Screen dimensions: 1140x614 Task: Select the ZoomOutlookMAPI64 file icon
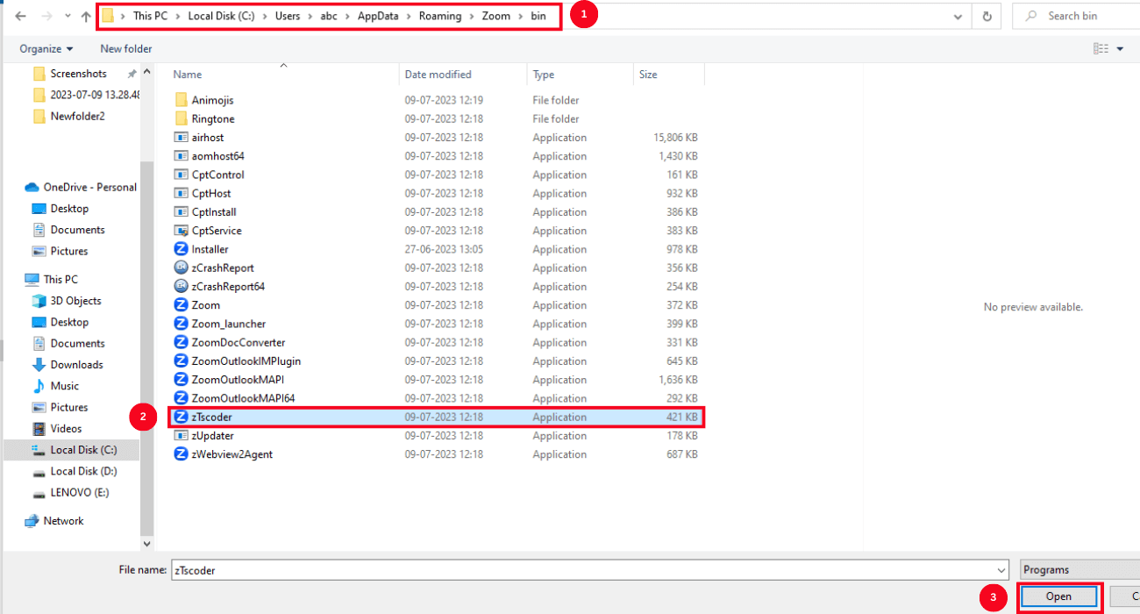(182, 398)
